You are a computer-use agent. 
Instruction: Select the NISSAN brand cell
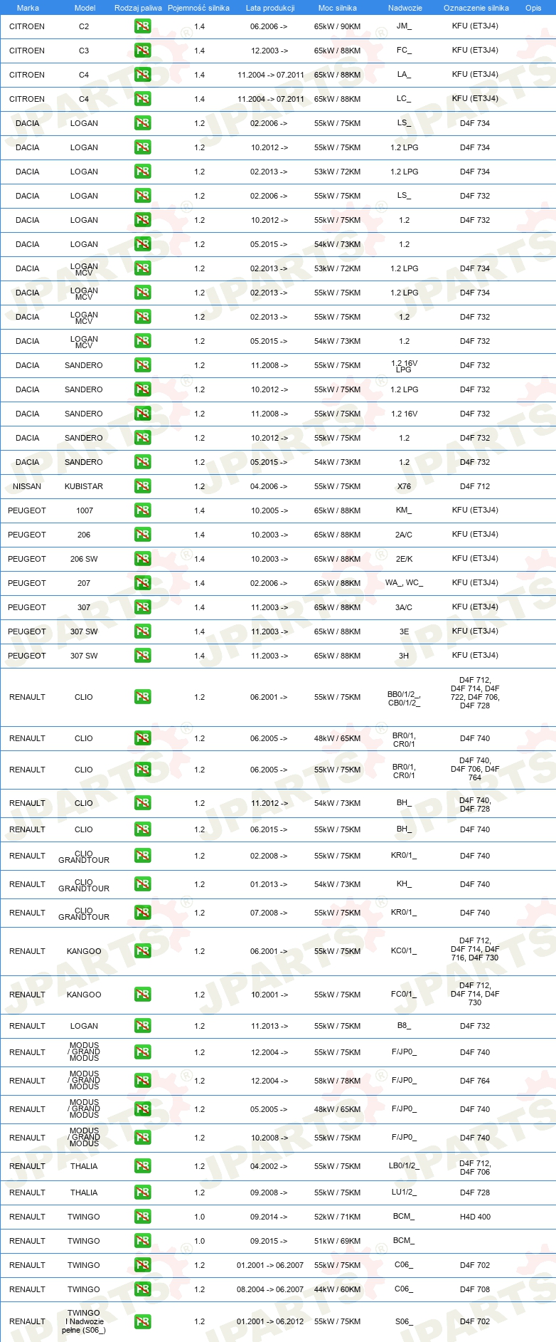[x=27, y=486]
